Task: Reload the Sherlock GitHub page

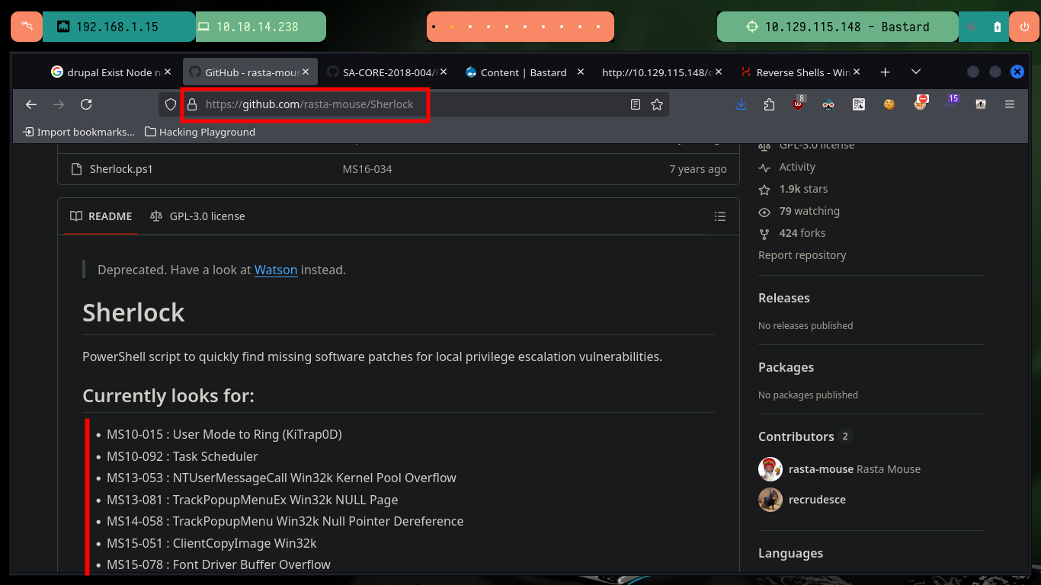Action: 86,104
